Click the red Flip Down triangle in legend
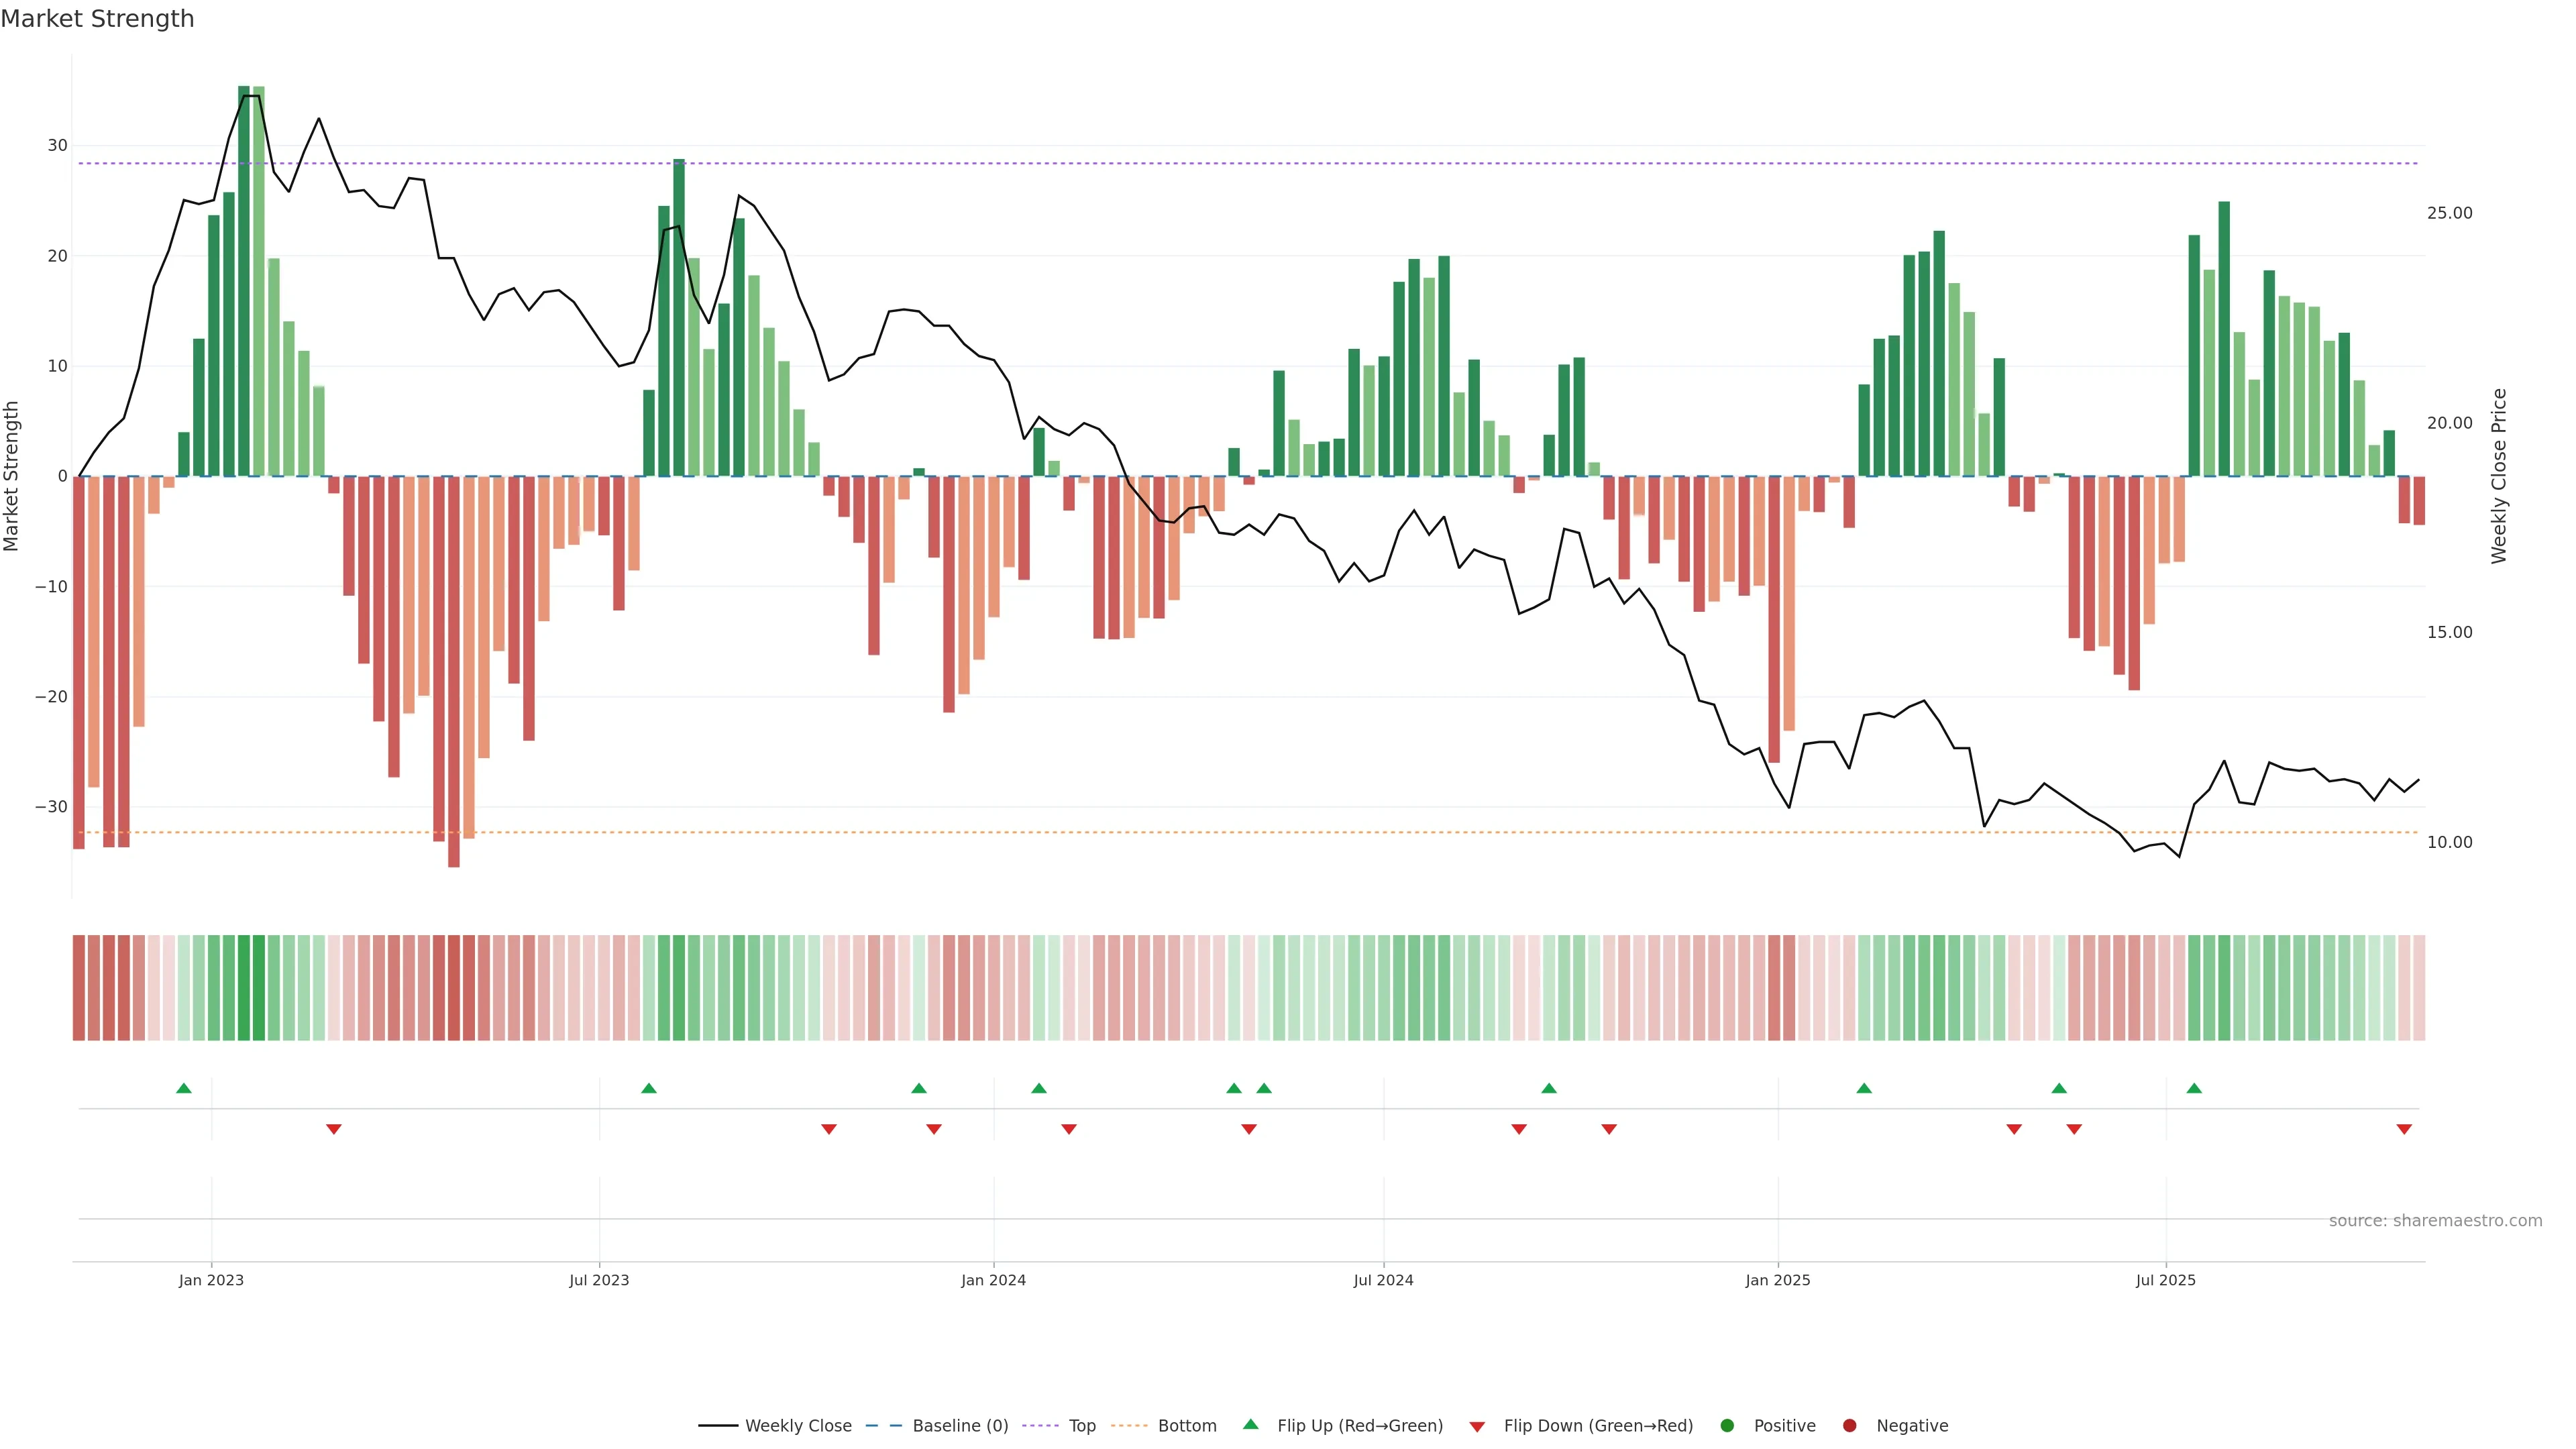Image resolution: width=2576 pixels, height=1449 pixels. tap(1477, 1426)
